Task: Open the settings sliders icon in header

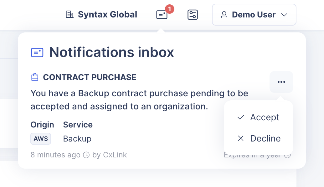Action: click(x=193, y=15)
